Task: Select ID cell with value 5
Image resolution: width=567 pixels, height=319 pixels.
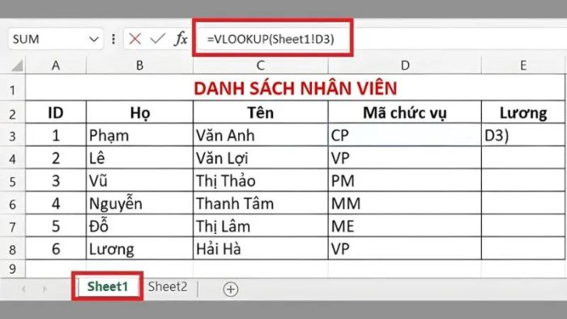Action: pyautogui.click(x=56, y=226)
